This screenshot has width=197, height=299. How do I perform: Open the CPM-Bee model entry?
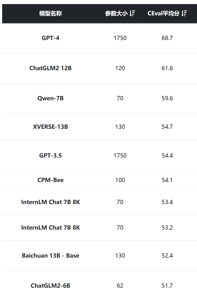pyautogui.click(x=50, y=180)
